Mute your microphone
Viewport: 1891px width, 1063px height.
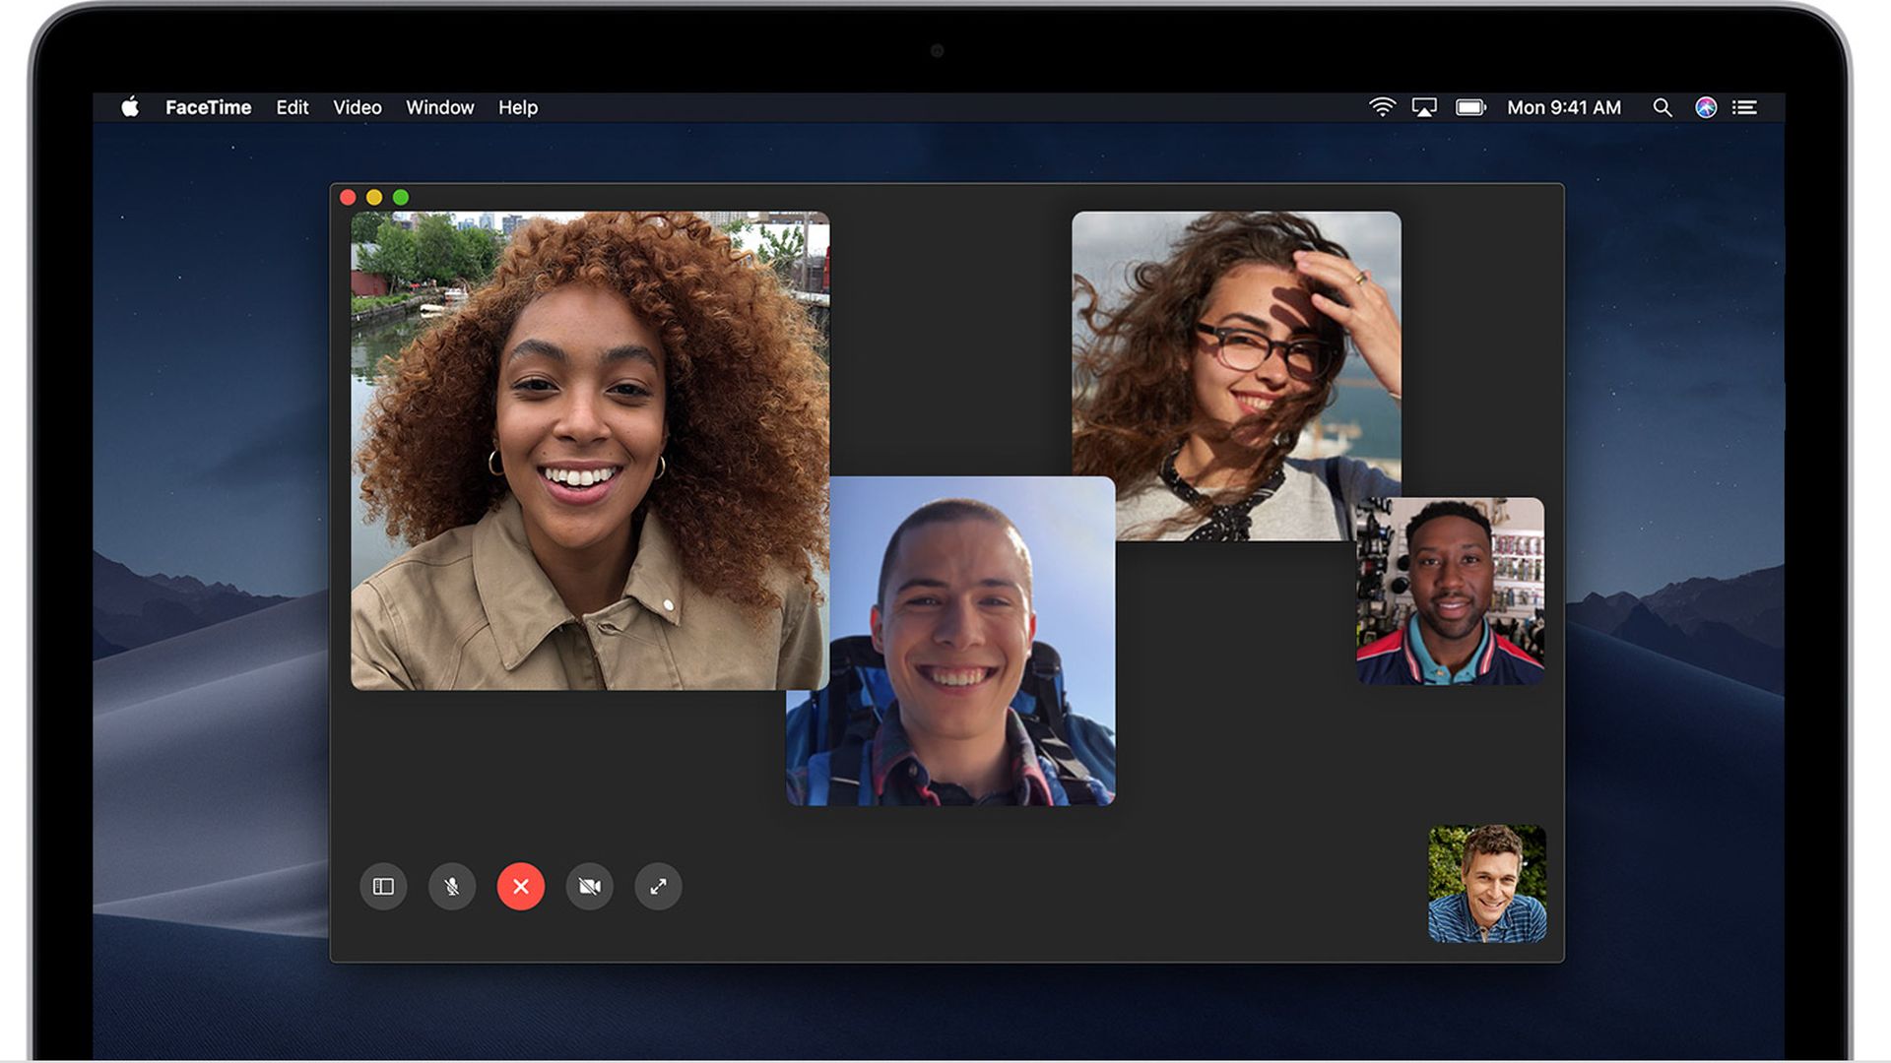[451, 886]
